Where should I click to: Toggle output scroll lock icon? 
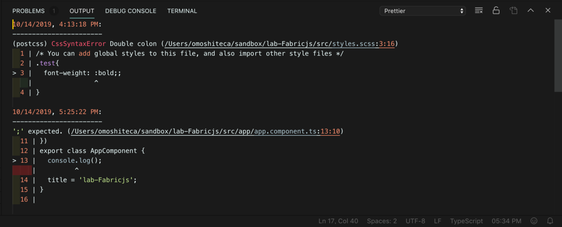click(x=496, y=11)
